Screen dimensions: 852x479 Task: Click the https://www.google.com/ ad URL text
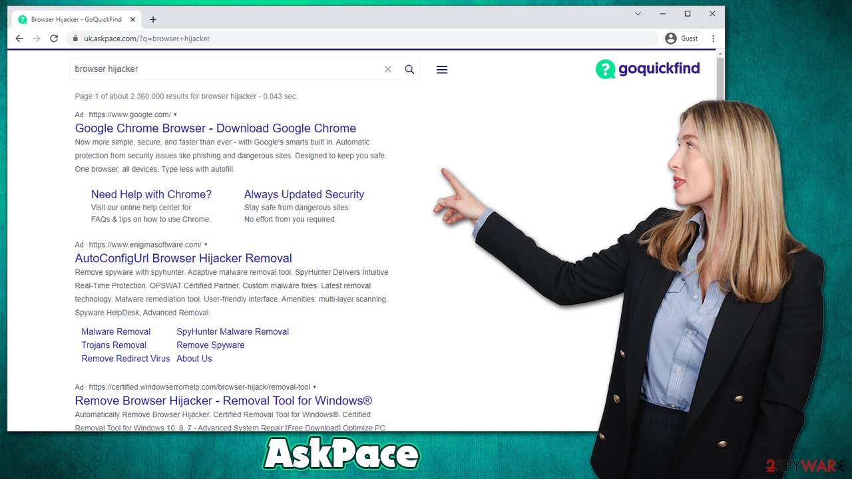(x=130, y=114)
